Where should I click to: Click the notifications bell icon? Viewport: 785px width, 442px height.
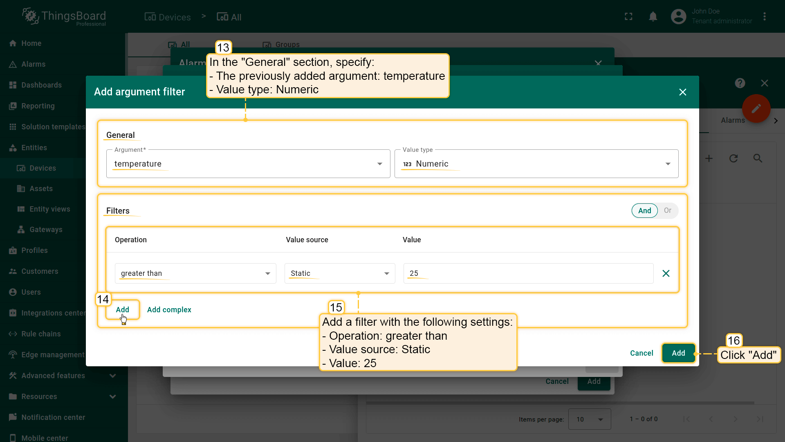tap(653, 17)
